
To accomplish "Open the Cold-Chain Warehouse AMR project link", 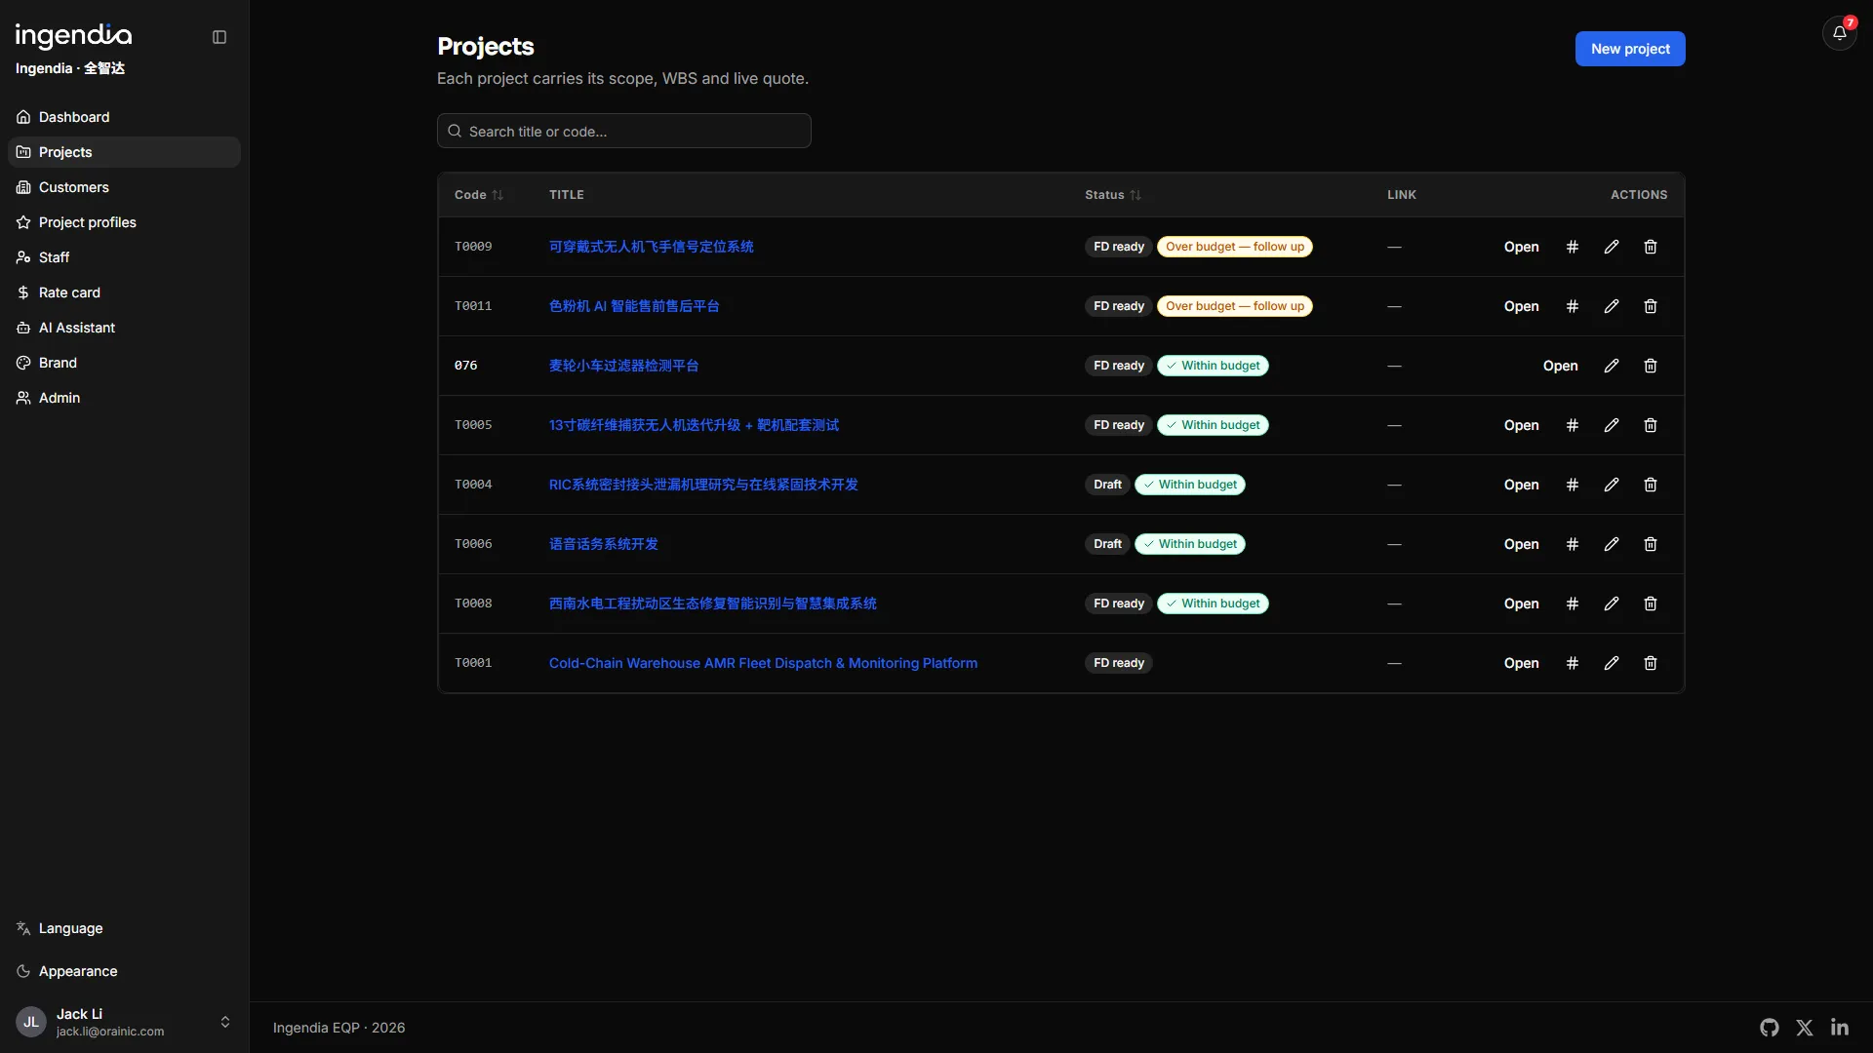I will tap(763, 663).
